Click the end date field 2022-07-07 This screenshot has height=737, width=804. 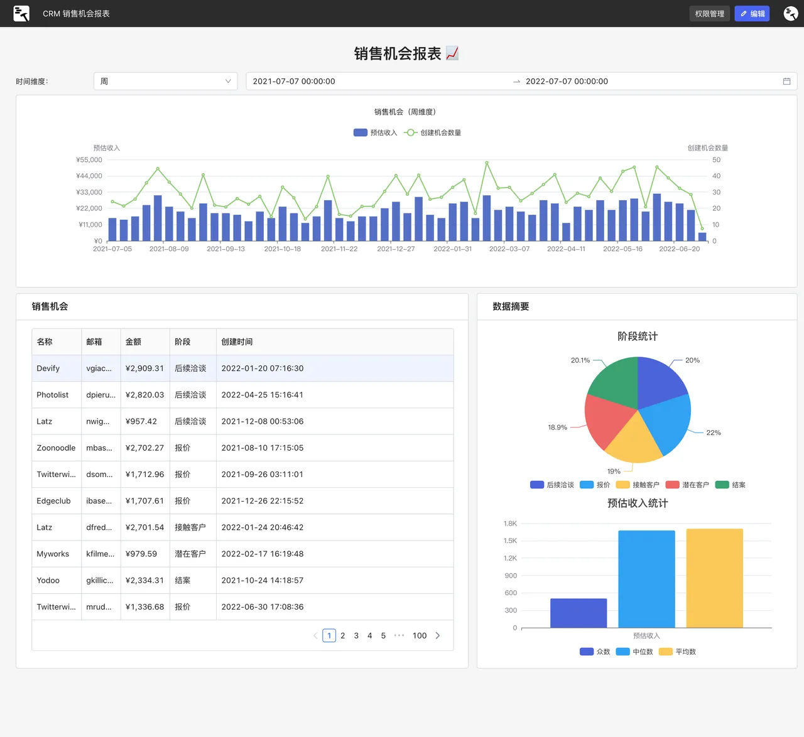coord(650,81)
